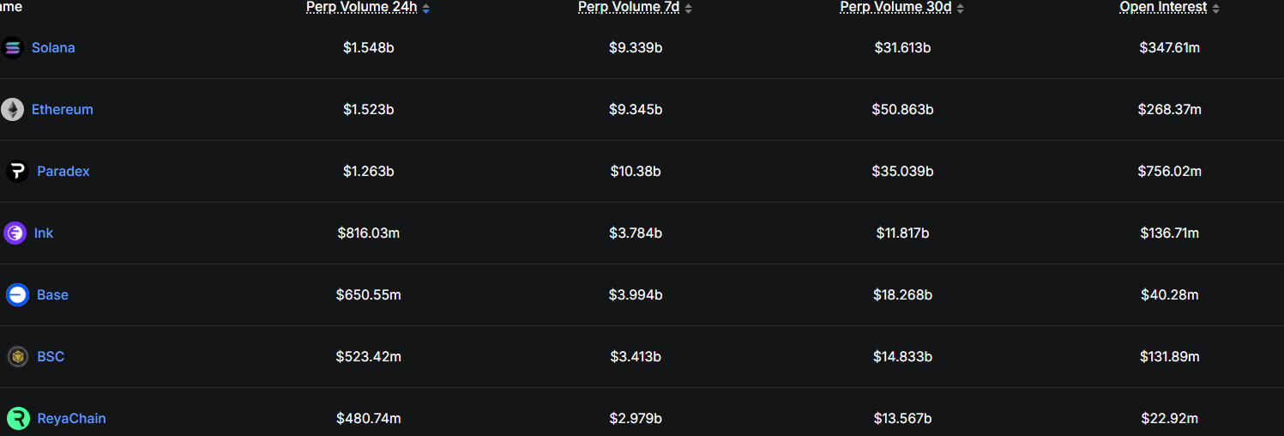Click the purple Ink chain icon
1284x436 pixels.
coord(15,233)
